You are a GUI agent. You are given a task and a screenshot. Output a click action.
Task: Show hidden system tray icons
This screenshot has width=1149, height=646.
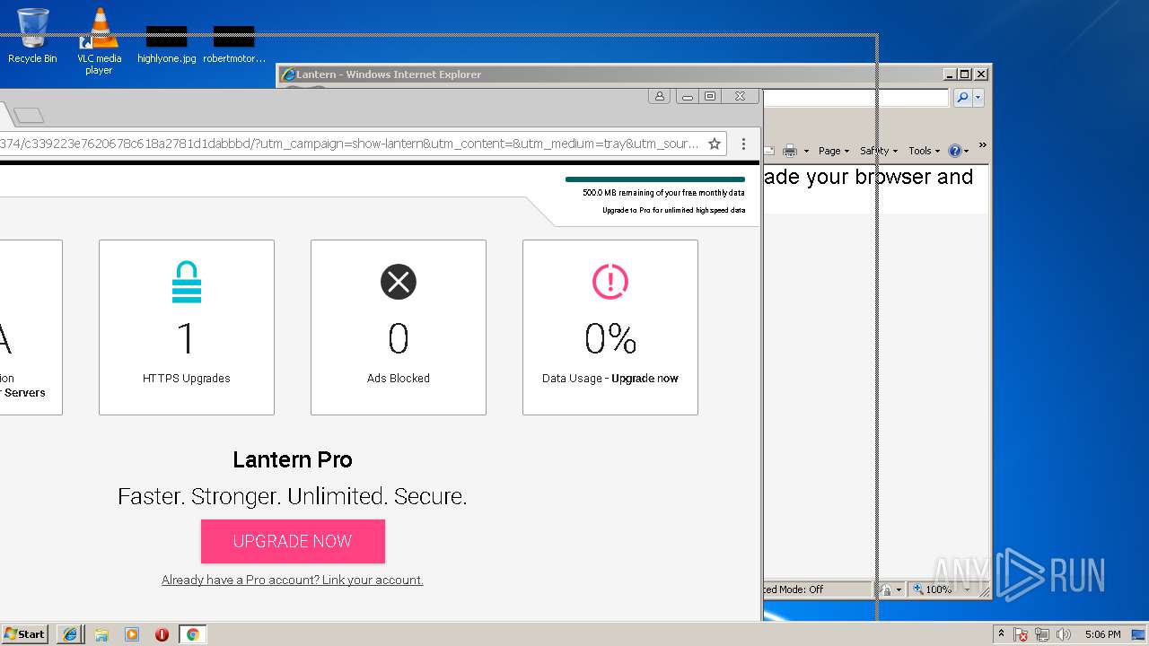pyautogui.click(x=1001, y=633)
